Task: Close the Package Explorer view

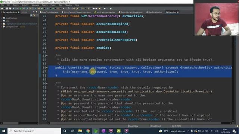Action: click(x=19, y=12)
